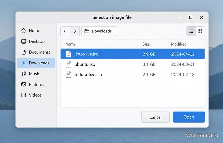Click the 2.9 GB size cell
Image resolution: width=223 pixels, height=143 pixels.
(x=149, y=54)
